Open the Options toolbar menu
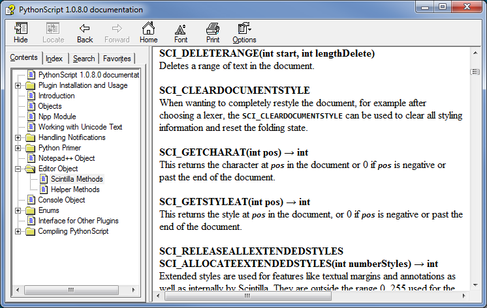 pyautogui.click(x=244, y=33)
